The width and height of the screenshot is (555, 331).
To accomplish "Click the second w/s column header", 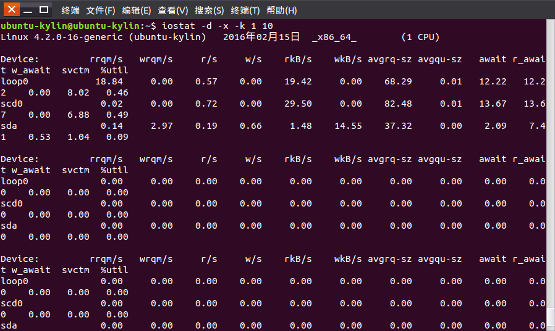I will (x=253, y=159).
